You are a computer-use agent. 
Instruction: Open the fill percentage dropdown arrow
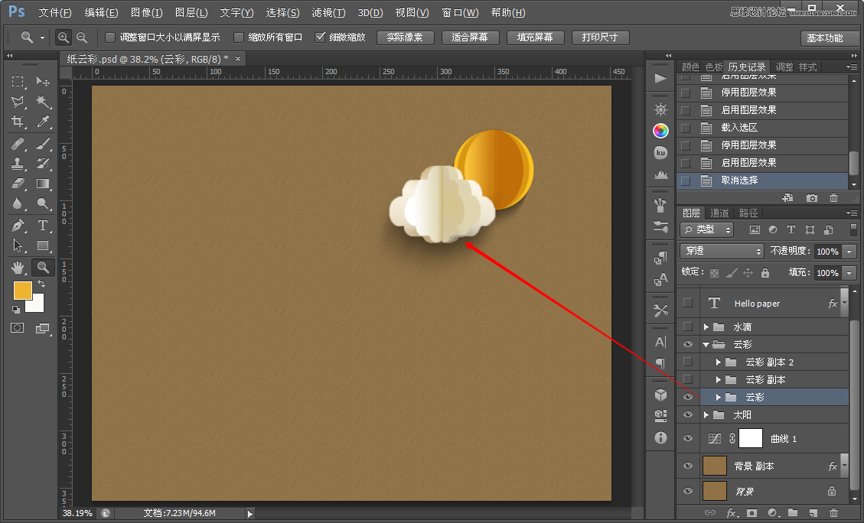point(849,273)
